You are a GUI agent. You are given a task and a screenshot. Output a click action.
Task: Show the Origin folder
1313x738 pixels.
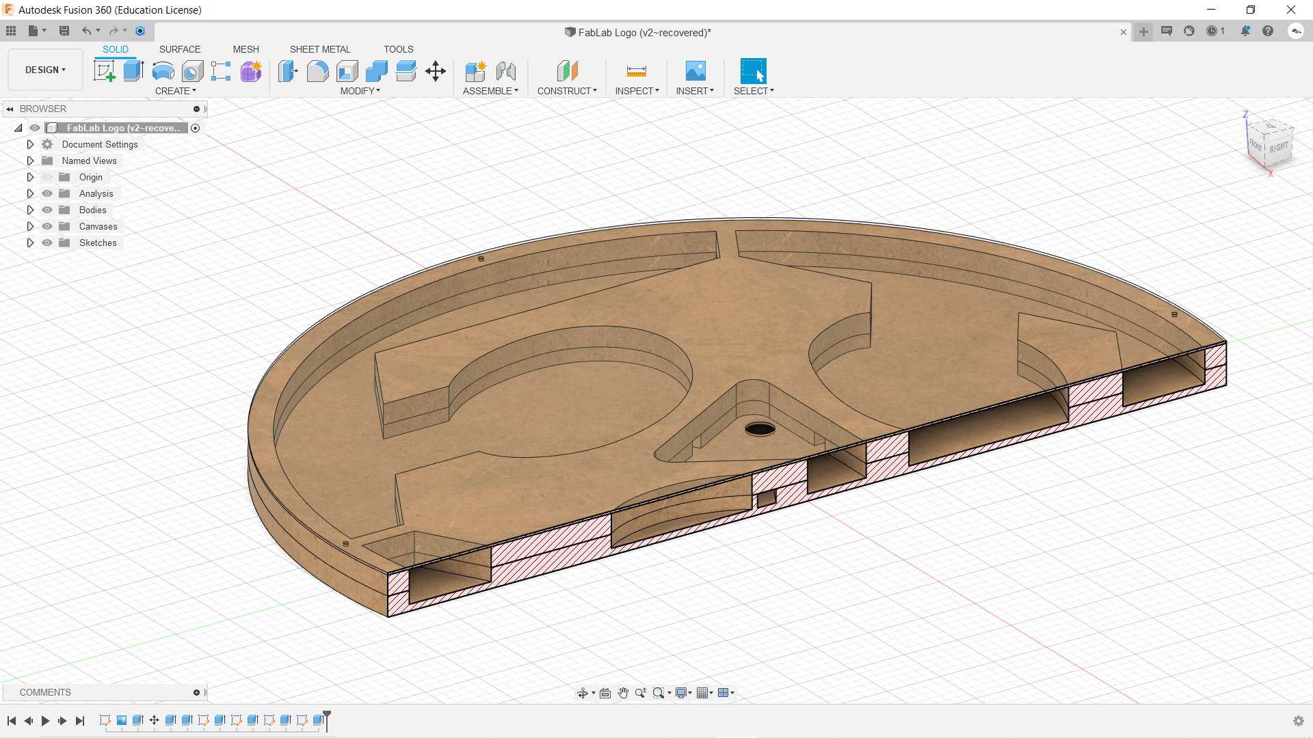[x=47, y=177]
